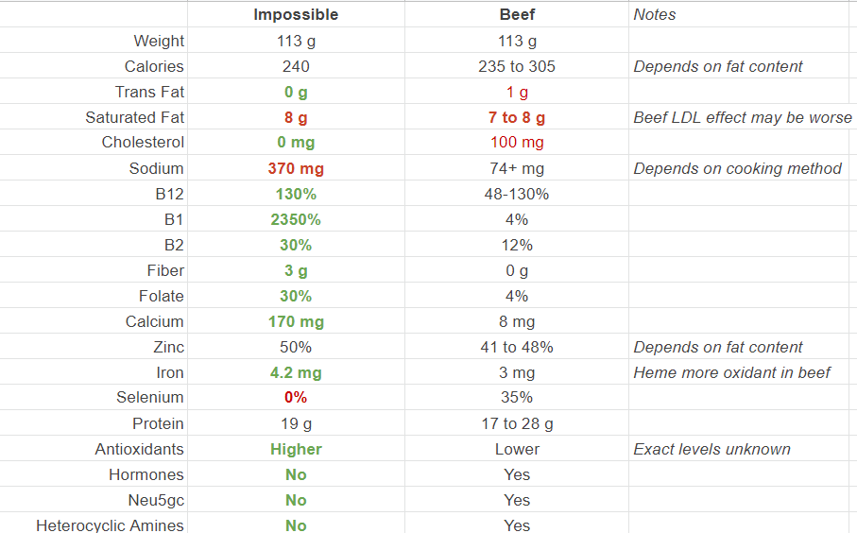This screenshot has width=857, height=533.
Task: Select the Beef B12 cell 48-130%
Action: pos(517,194)
